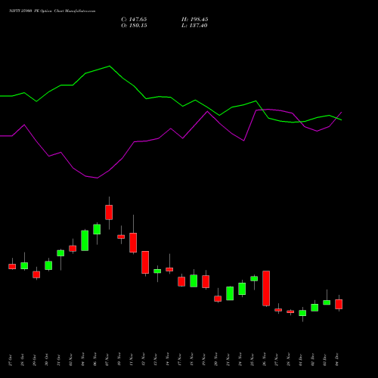Click the 01 Dec date label
The image size is (378, 378).
[x=301, y=360]
